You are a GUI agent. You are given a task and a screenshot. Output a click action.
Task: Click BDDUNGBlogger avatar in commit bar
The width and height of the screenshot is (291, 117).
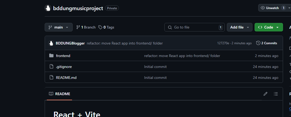click(51, 43)
